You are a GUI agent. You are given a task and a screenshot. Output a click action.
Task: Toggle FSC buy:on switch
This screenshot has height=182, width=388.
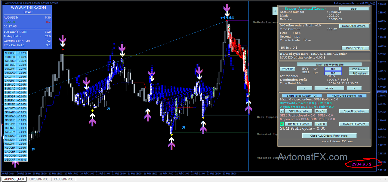tap(359, 69)
